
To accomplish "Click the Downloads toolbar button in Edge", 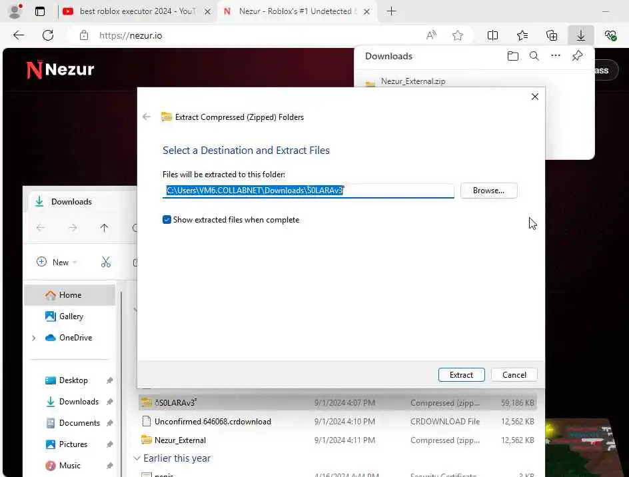I will [581, 35].
